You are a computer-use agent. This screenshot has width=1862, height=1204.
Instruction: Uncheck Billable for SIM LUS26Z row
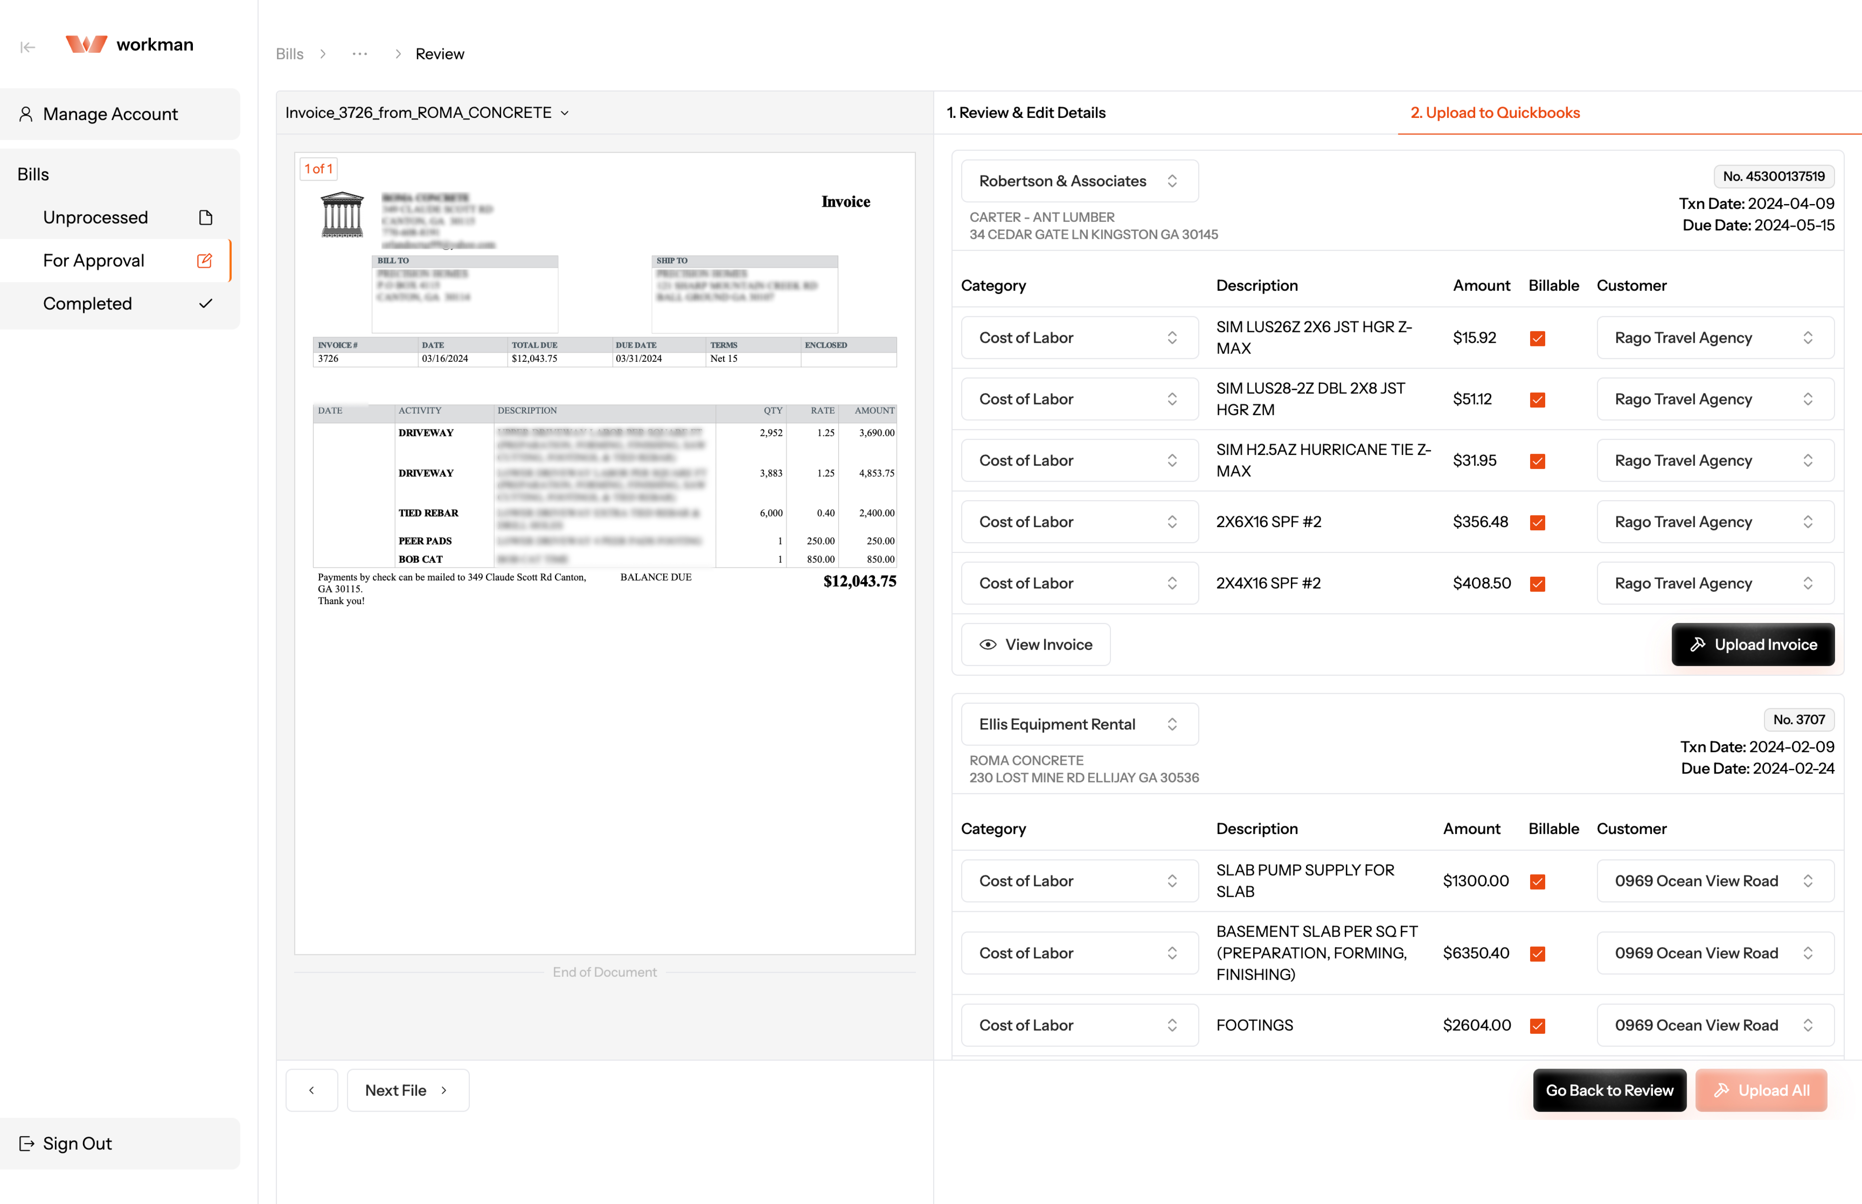[1537, 338]
